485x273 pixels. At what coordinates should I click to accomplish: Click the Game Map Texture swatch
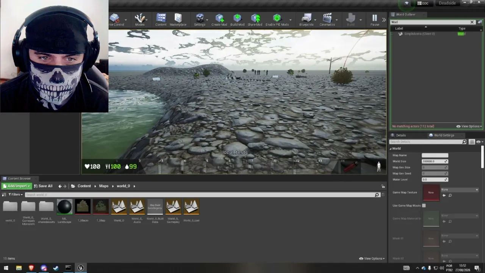[431, 193]
